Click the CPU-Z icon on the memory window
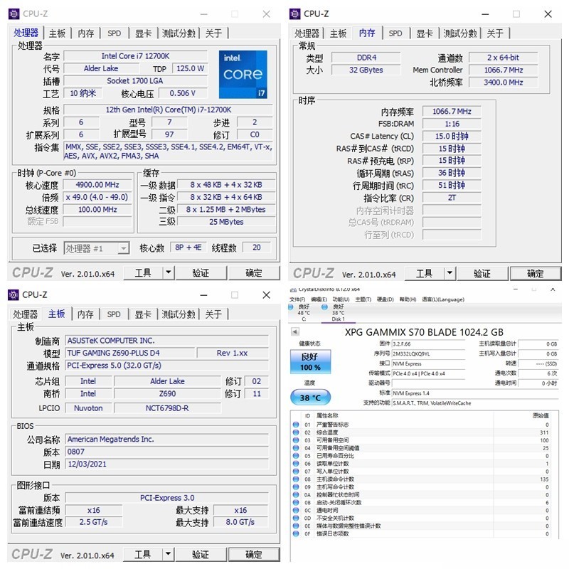 click(294, 14)
